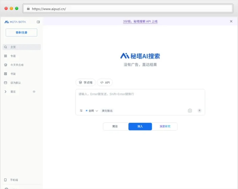Click the 登录/注册 button

pyautogui.click(x=21, y=32)
